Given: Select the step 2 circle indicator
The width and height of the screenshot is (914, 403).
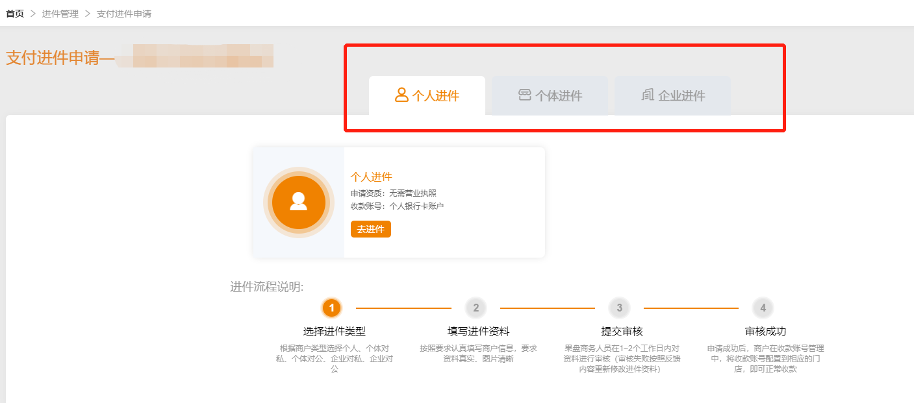Looking at the screenshot, I should pyautogui.click(x=476, y=308).
